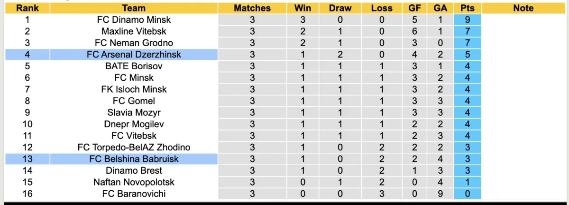Image resolution: width=569 pixels, height=205 pixels.
Task: Select the rank 16 cell
Action: pyautogui.click(x=27, y=194)
